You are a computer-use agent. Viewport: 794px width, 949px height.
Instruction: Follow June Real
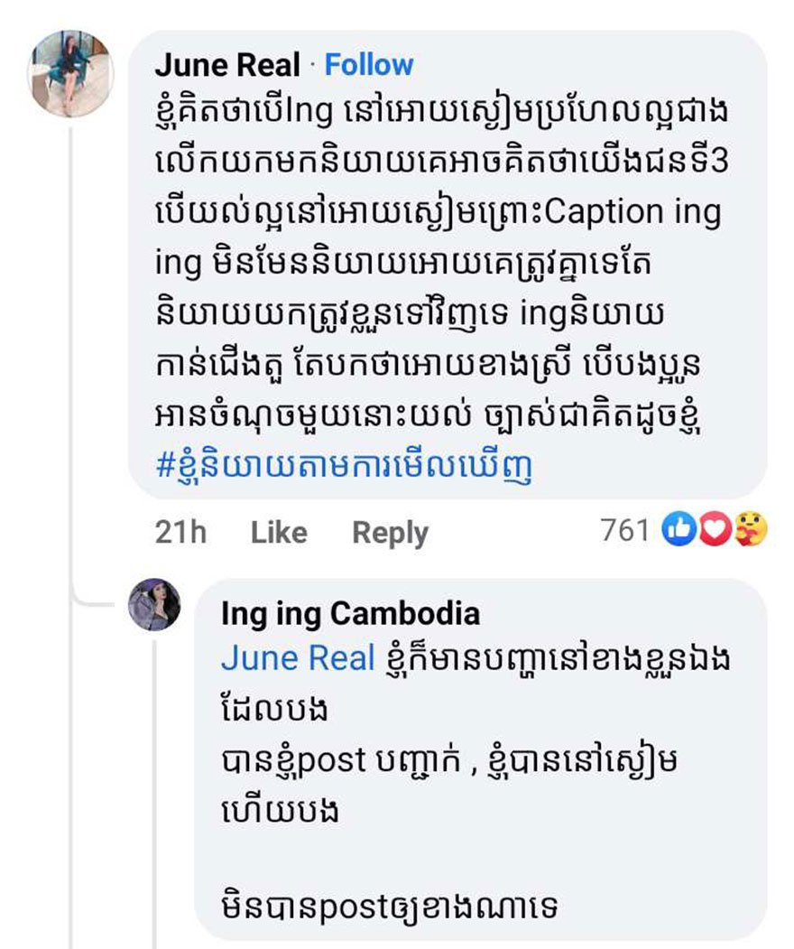tap(368, 65)
